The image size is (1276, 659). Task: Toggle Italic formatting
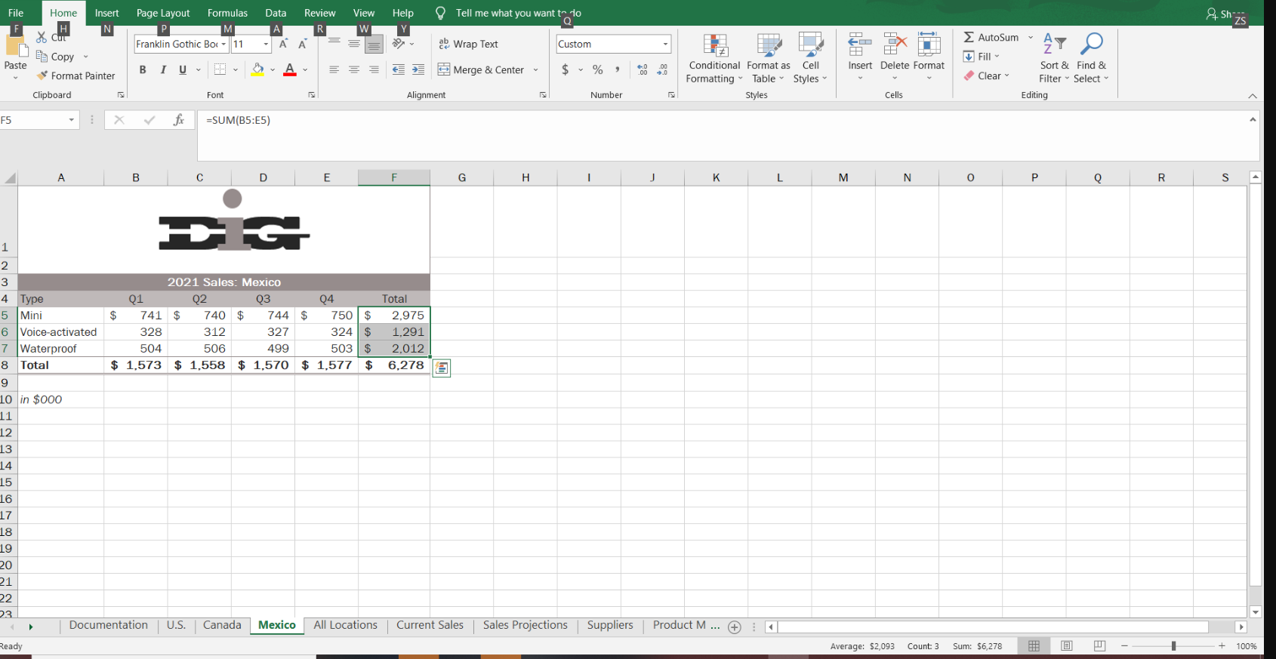pos(162,69)
